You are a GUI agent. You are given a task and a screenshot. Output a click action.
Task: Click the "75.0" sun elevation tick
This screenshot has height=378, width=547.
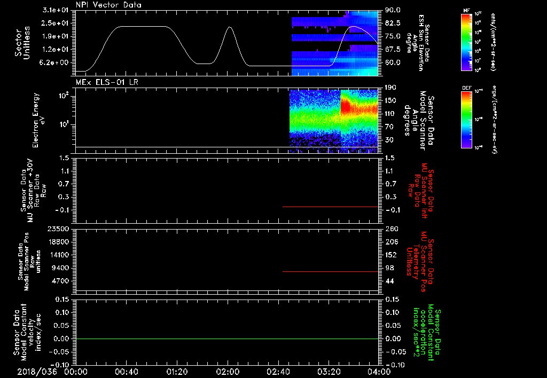click(393, 36)
